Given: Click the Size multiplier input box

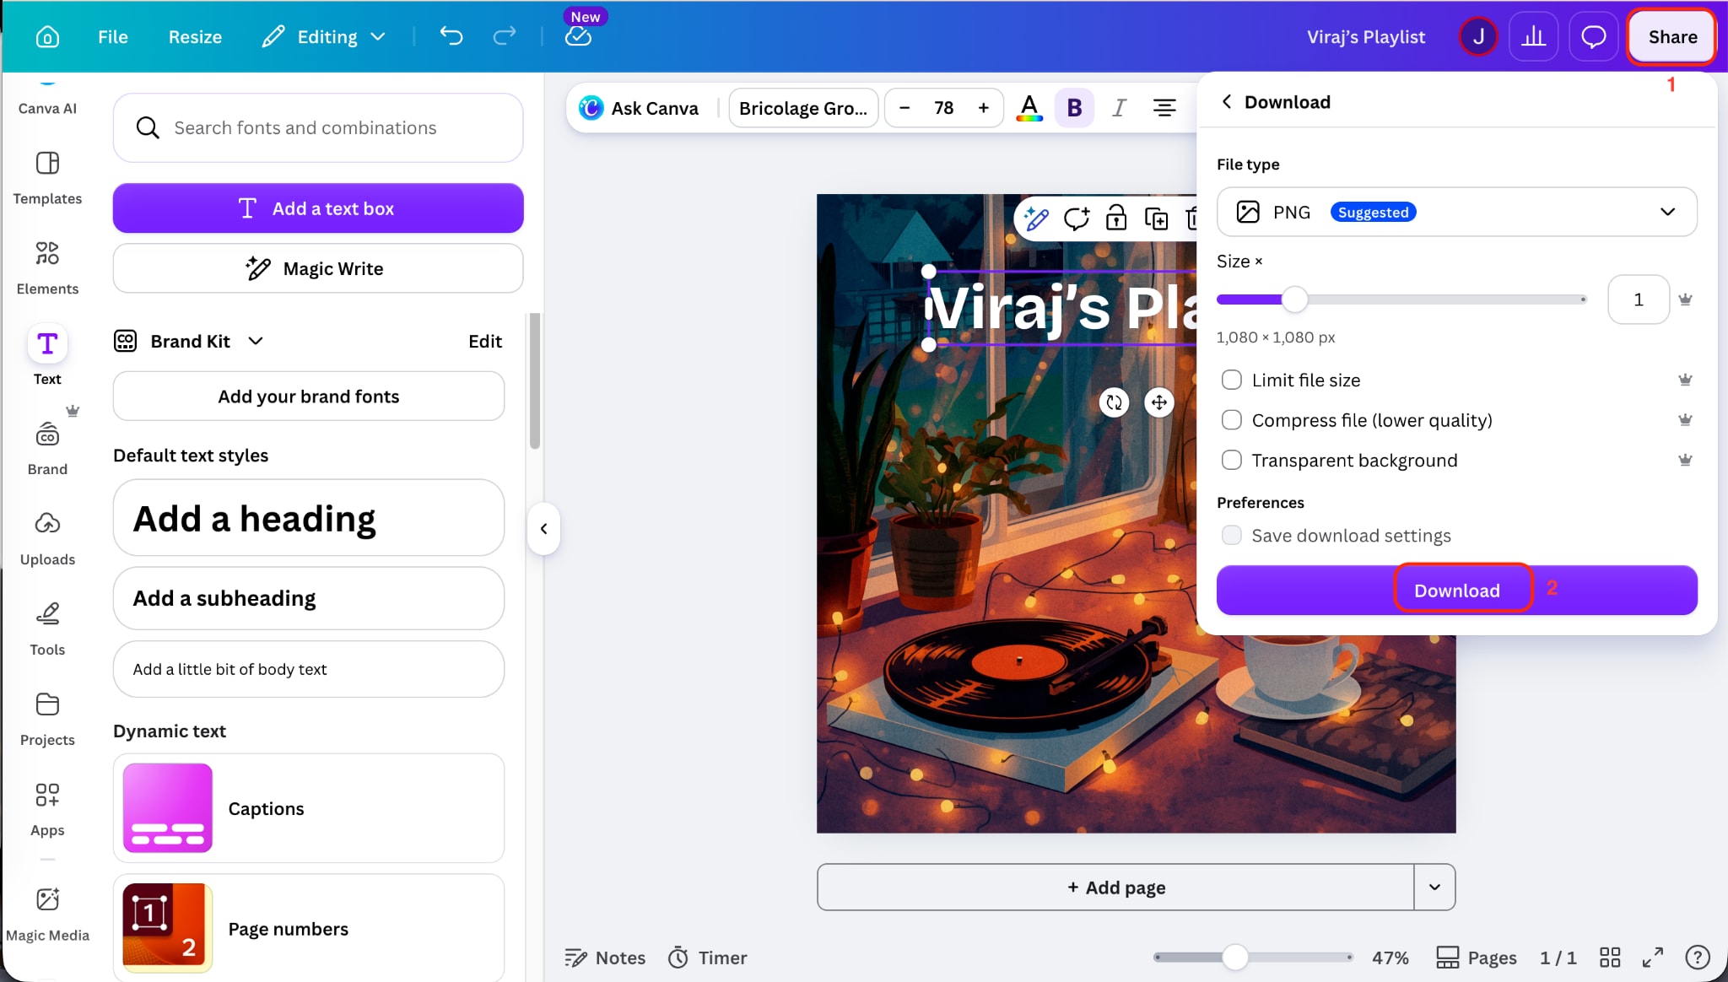Looking at the screenshot, I should coord(1639,299).
